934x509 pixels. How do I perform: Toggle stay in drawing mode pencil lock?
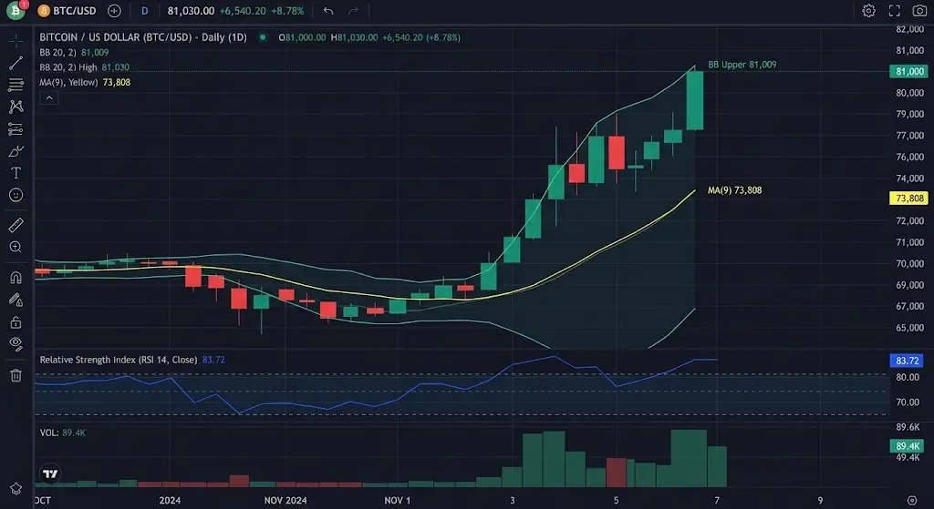tap(16, 300)
